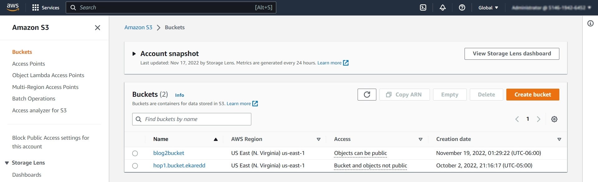
Task: Go to Access Points in sidebar
Action: 28,64
